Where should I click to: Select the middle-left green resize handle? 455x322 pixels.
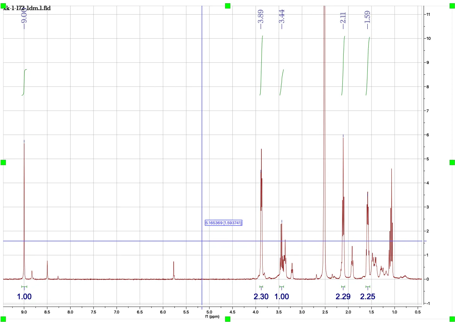tap(3, 163)
